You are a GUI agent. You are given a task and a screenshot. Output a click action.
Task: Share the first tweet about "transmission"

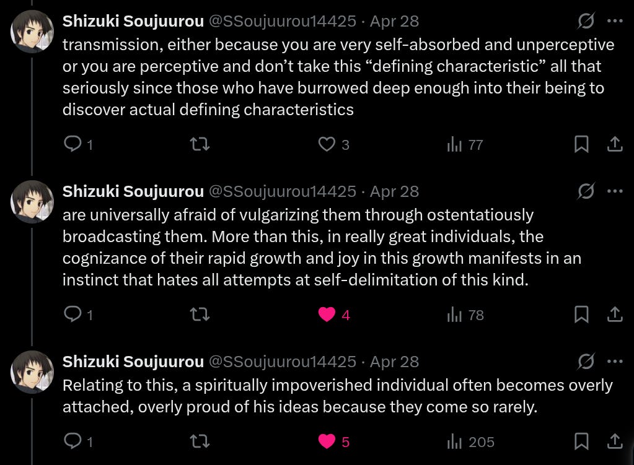click(615, 144)
